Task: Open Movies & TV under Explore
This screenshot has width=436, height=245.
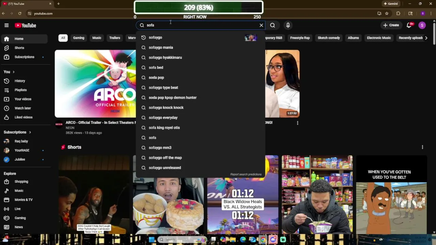Action: [24, 200]
